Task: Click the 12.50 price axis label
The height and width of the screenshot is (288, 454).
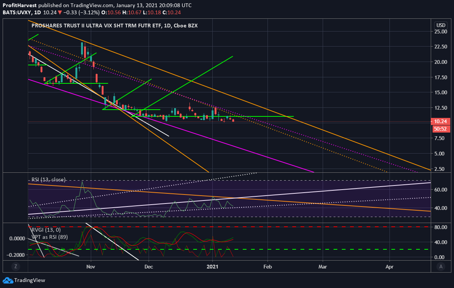Action: click(x=441, y=108)
